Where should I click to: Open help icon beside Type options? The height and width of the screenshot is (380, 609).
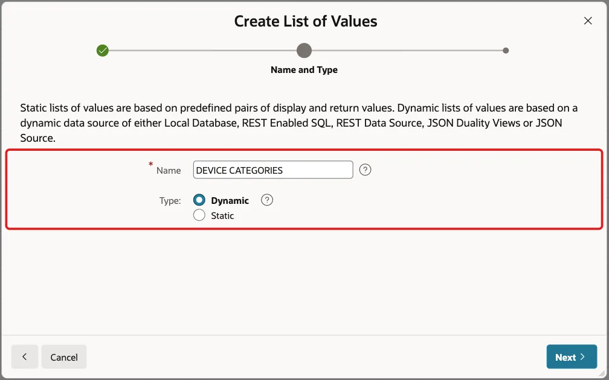pyautogui.click(x=267, y=200)
